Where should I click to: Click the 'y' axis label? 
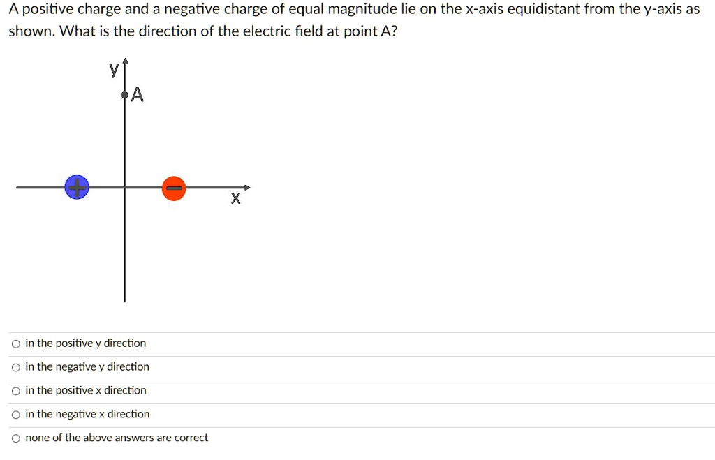point(112,70)
